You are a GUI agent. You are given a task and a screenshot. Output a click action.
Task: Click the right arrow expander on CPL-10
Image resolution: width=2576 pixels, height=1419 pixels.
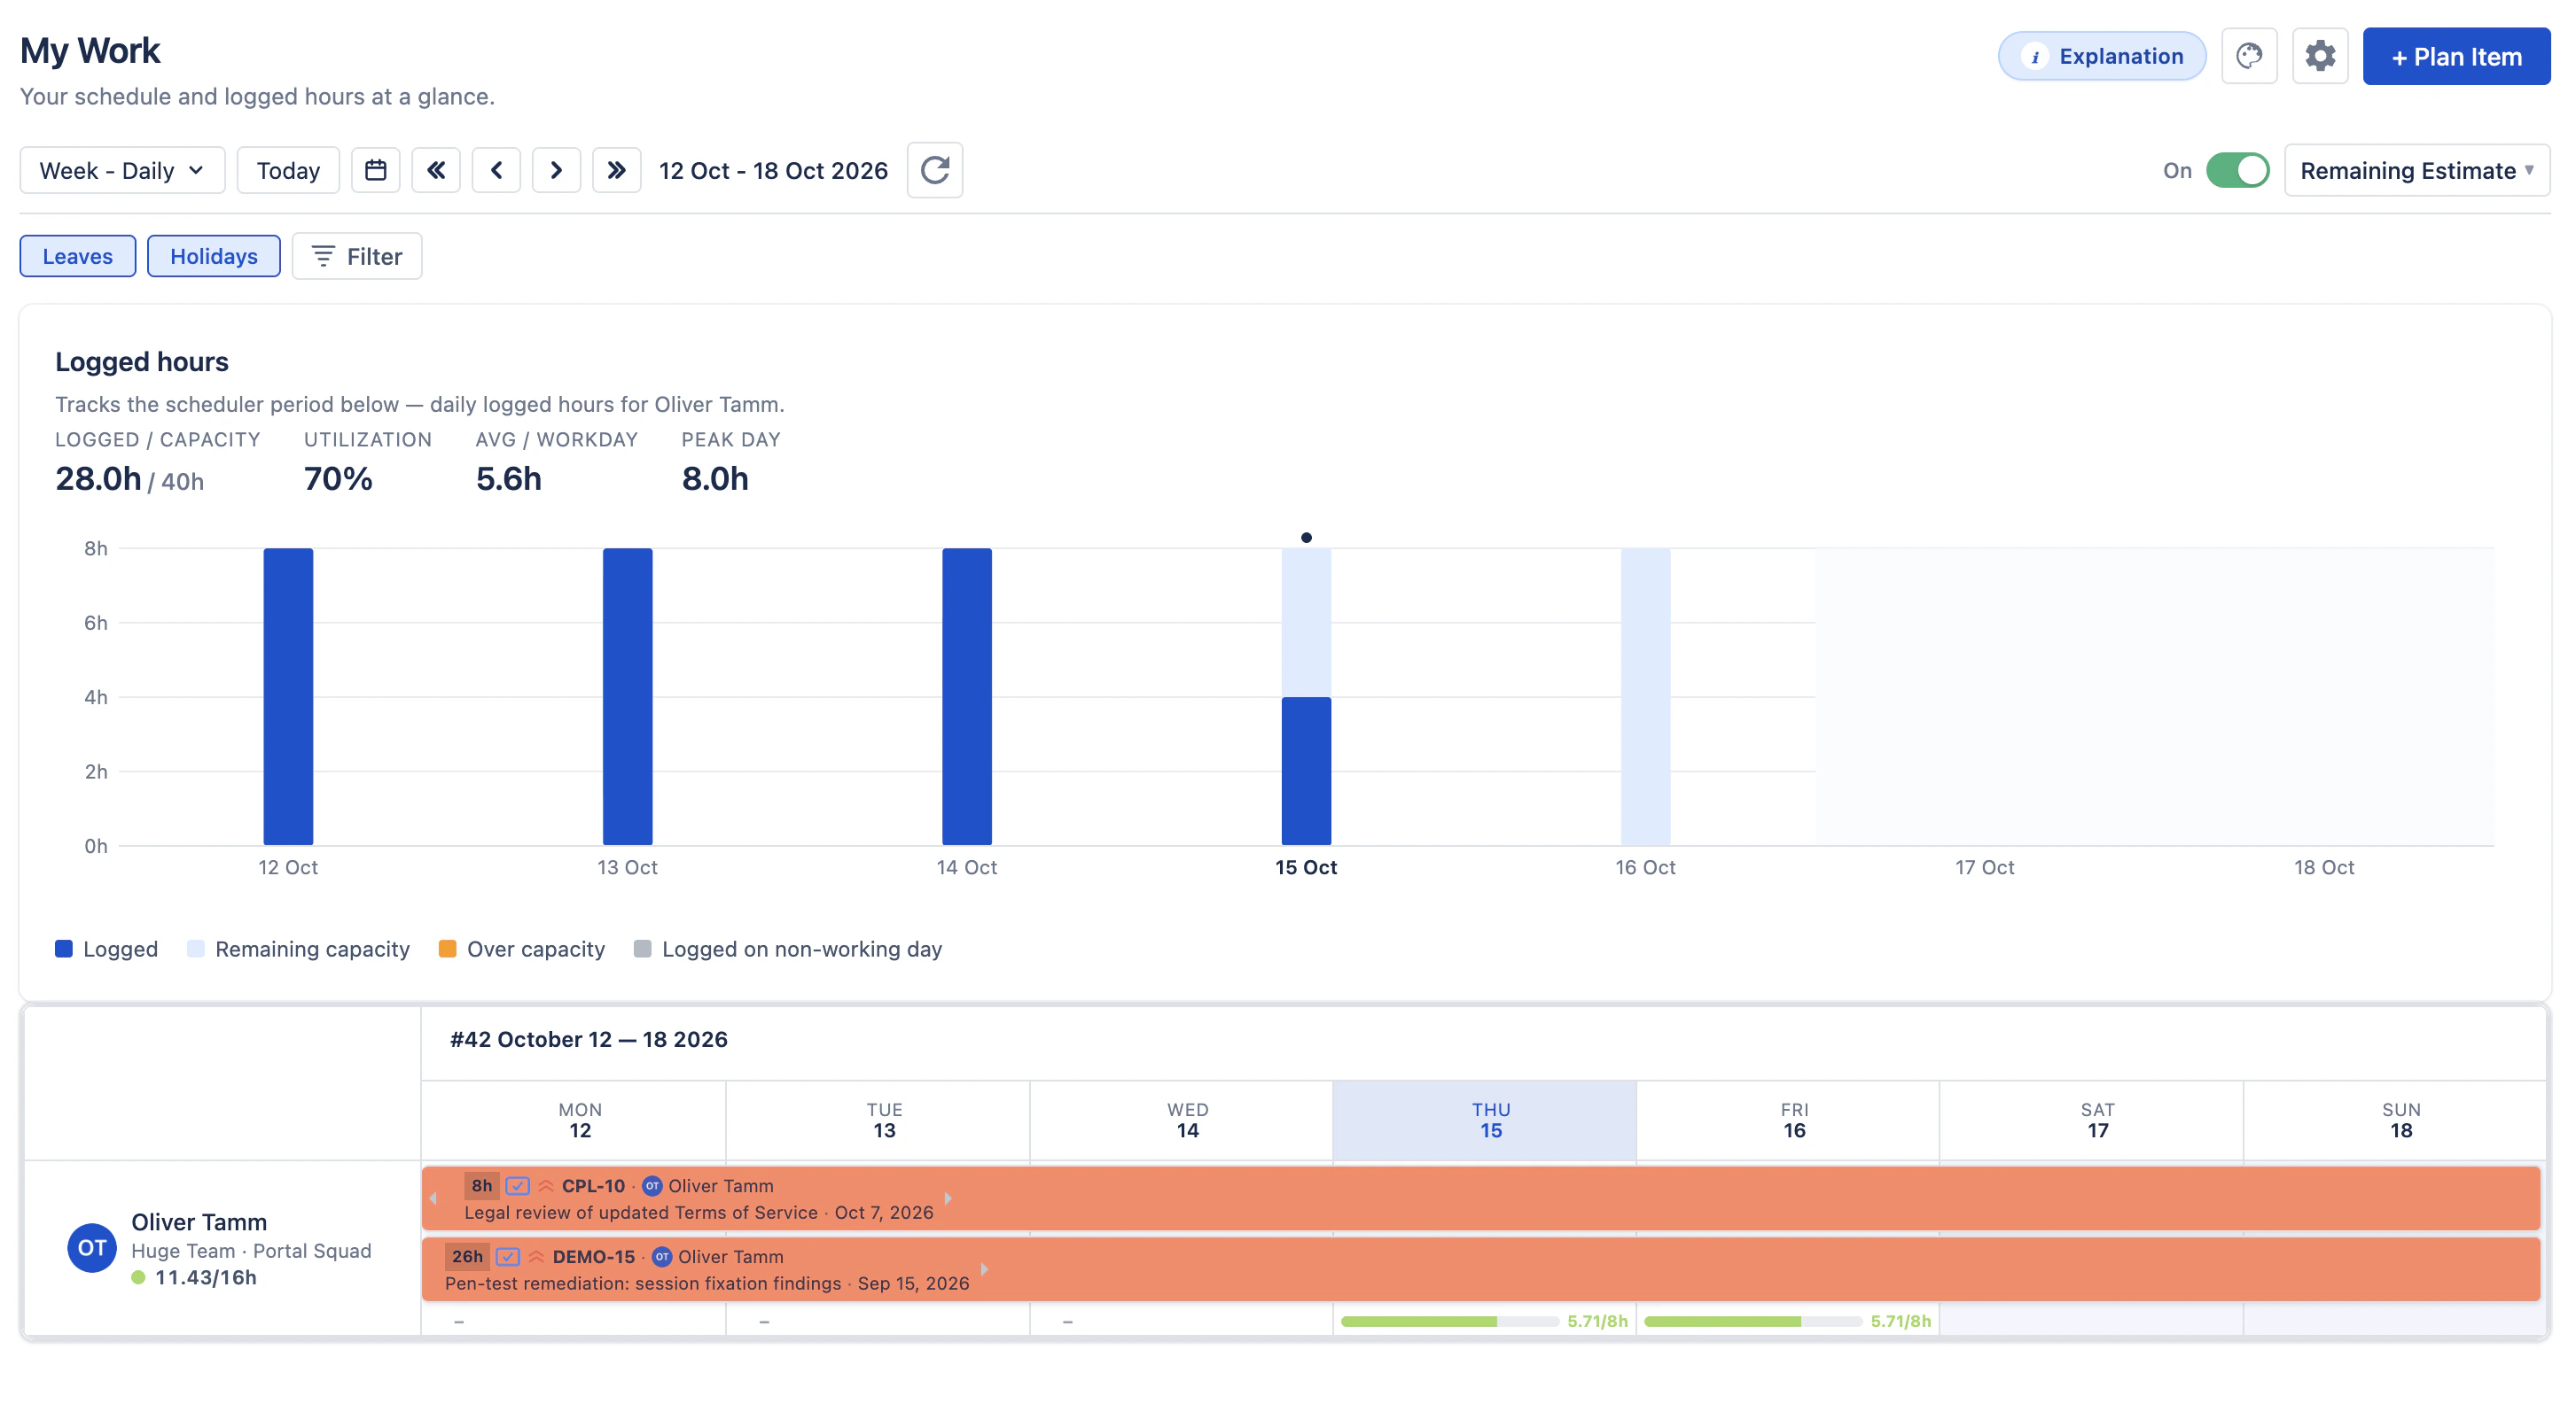[x=948, y=1198]
